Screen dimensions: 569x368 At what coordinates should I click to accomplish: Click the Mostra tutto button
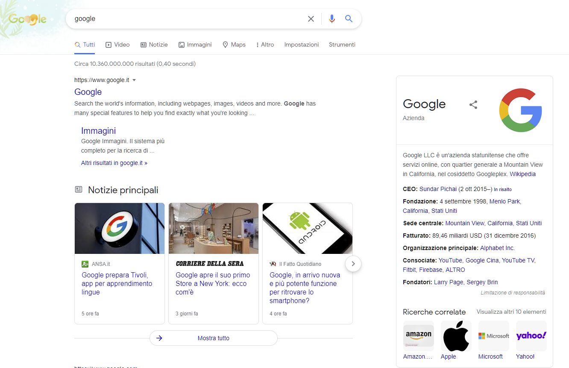pos(214,338)
